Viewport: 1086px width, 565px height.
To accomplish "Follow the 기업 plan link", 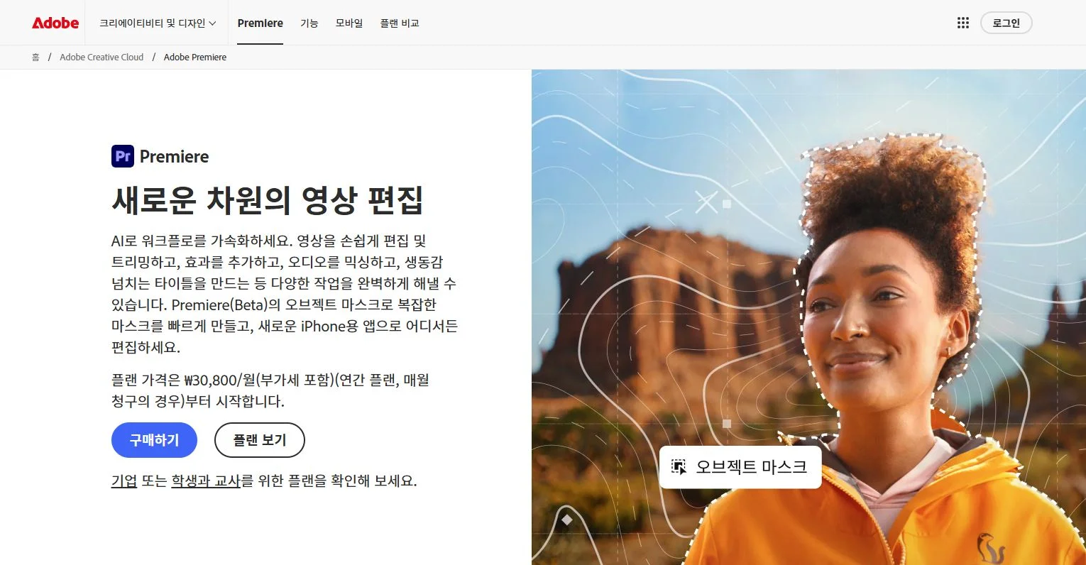I will [124, 481].
